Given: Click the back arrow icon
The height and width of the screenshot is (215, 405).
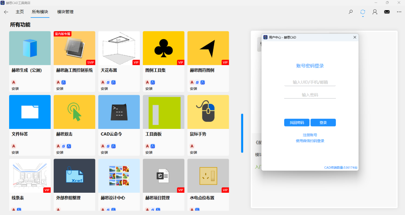Looking at the screenshot, I should (x=6, y=12).
